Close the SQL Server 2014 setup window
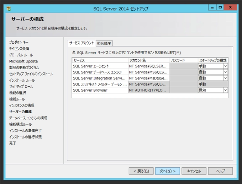This screenshot has width=242, height=184. pos(230,7)
